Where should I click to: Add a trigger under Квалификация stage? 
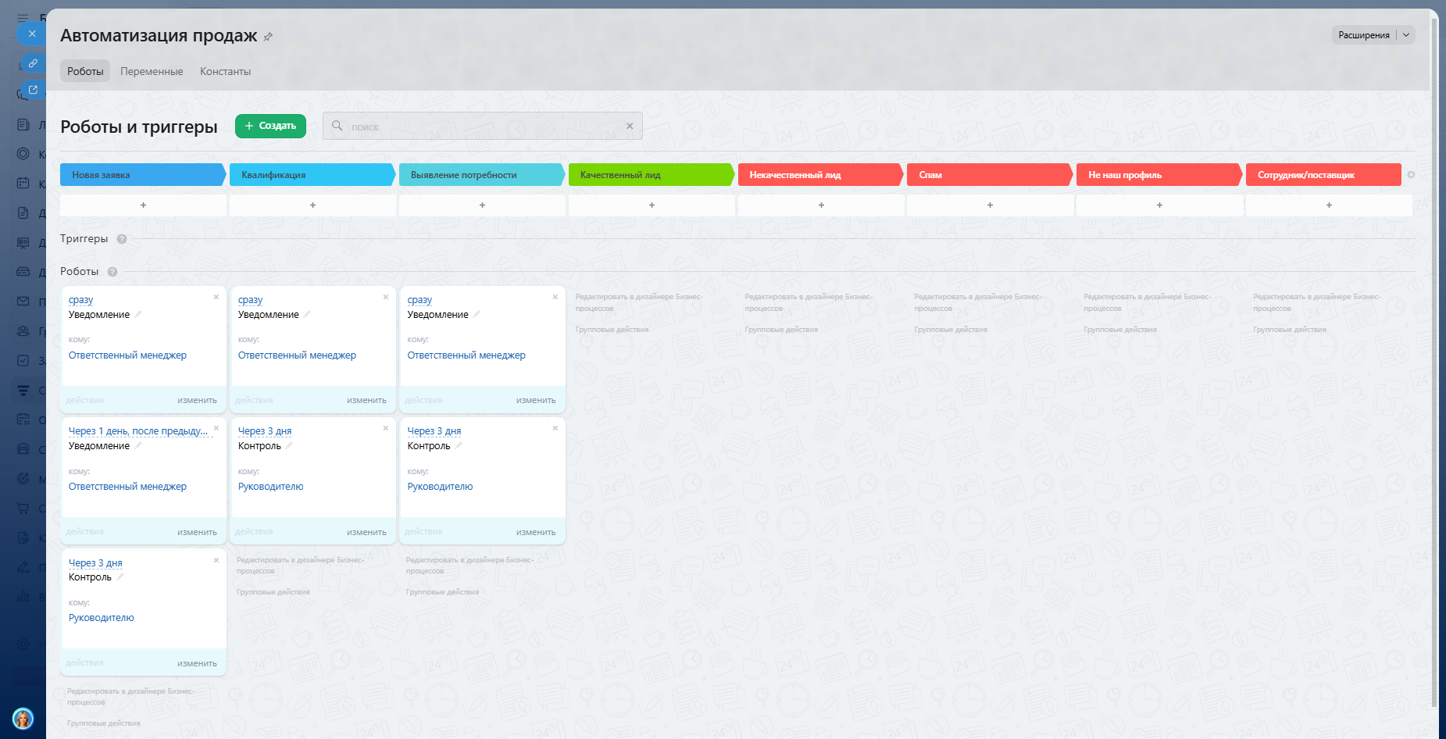pyautogui.click(x=312, y=205)
